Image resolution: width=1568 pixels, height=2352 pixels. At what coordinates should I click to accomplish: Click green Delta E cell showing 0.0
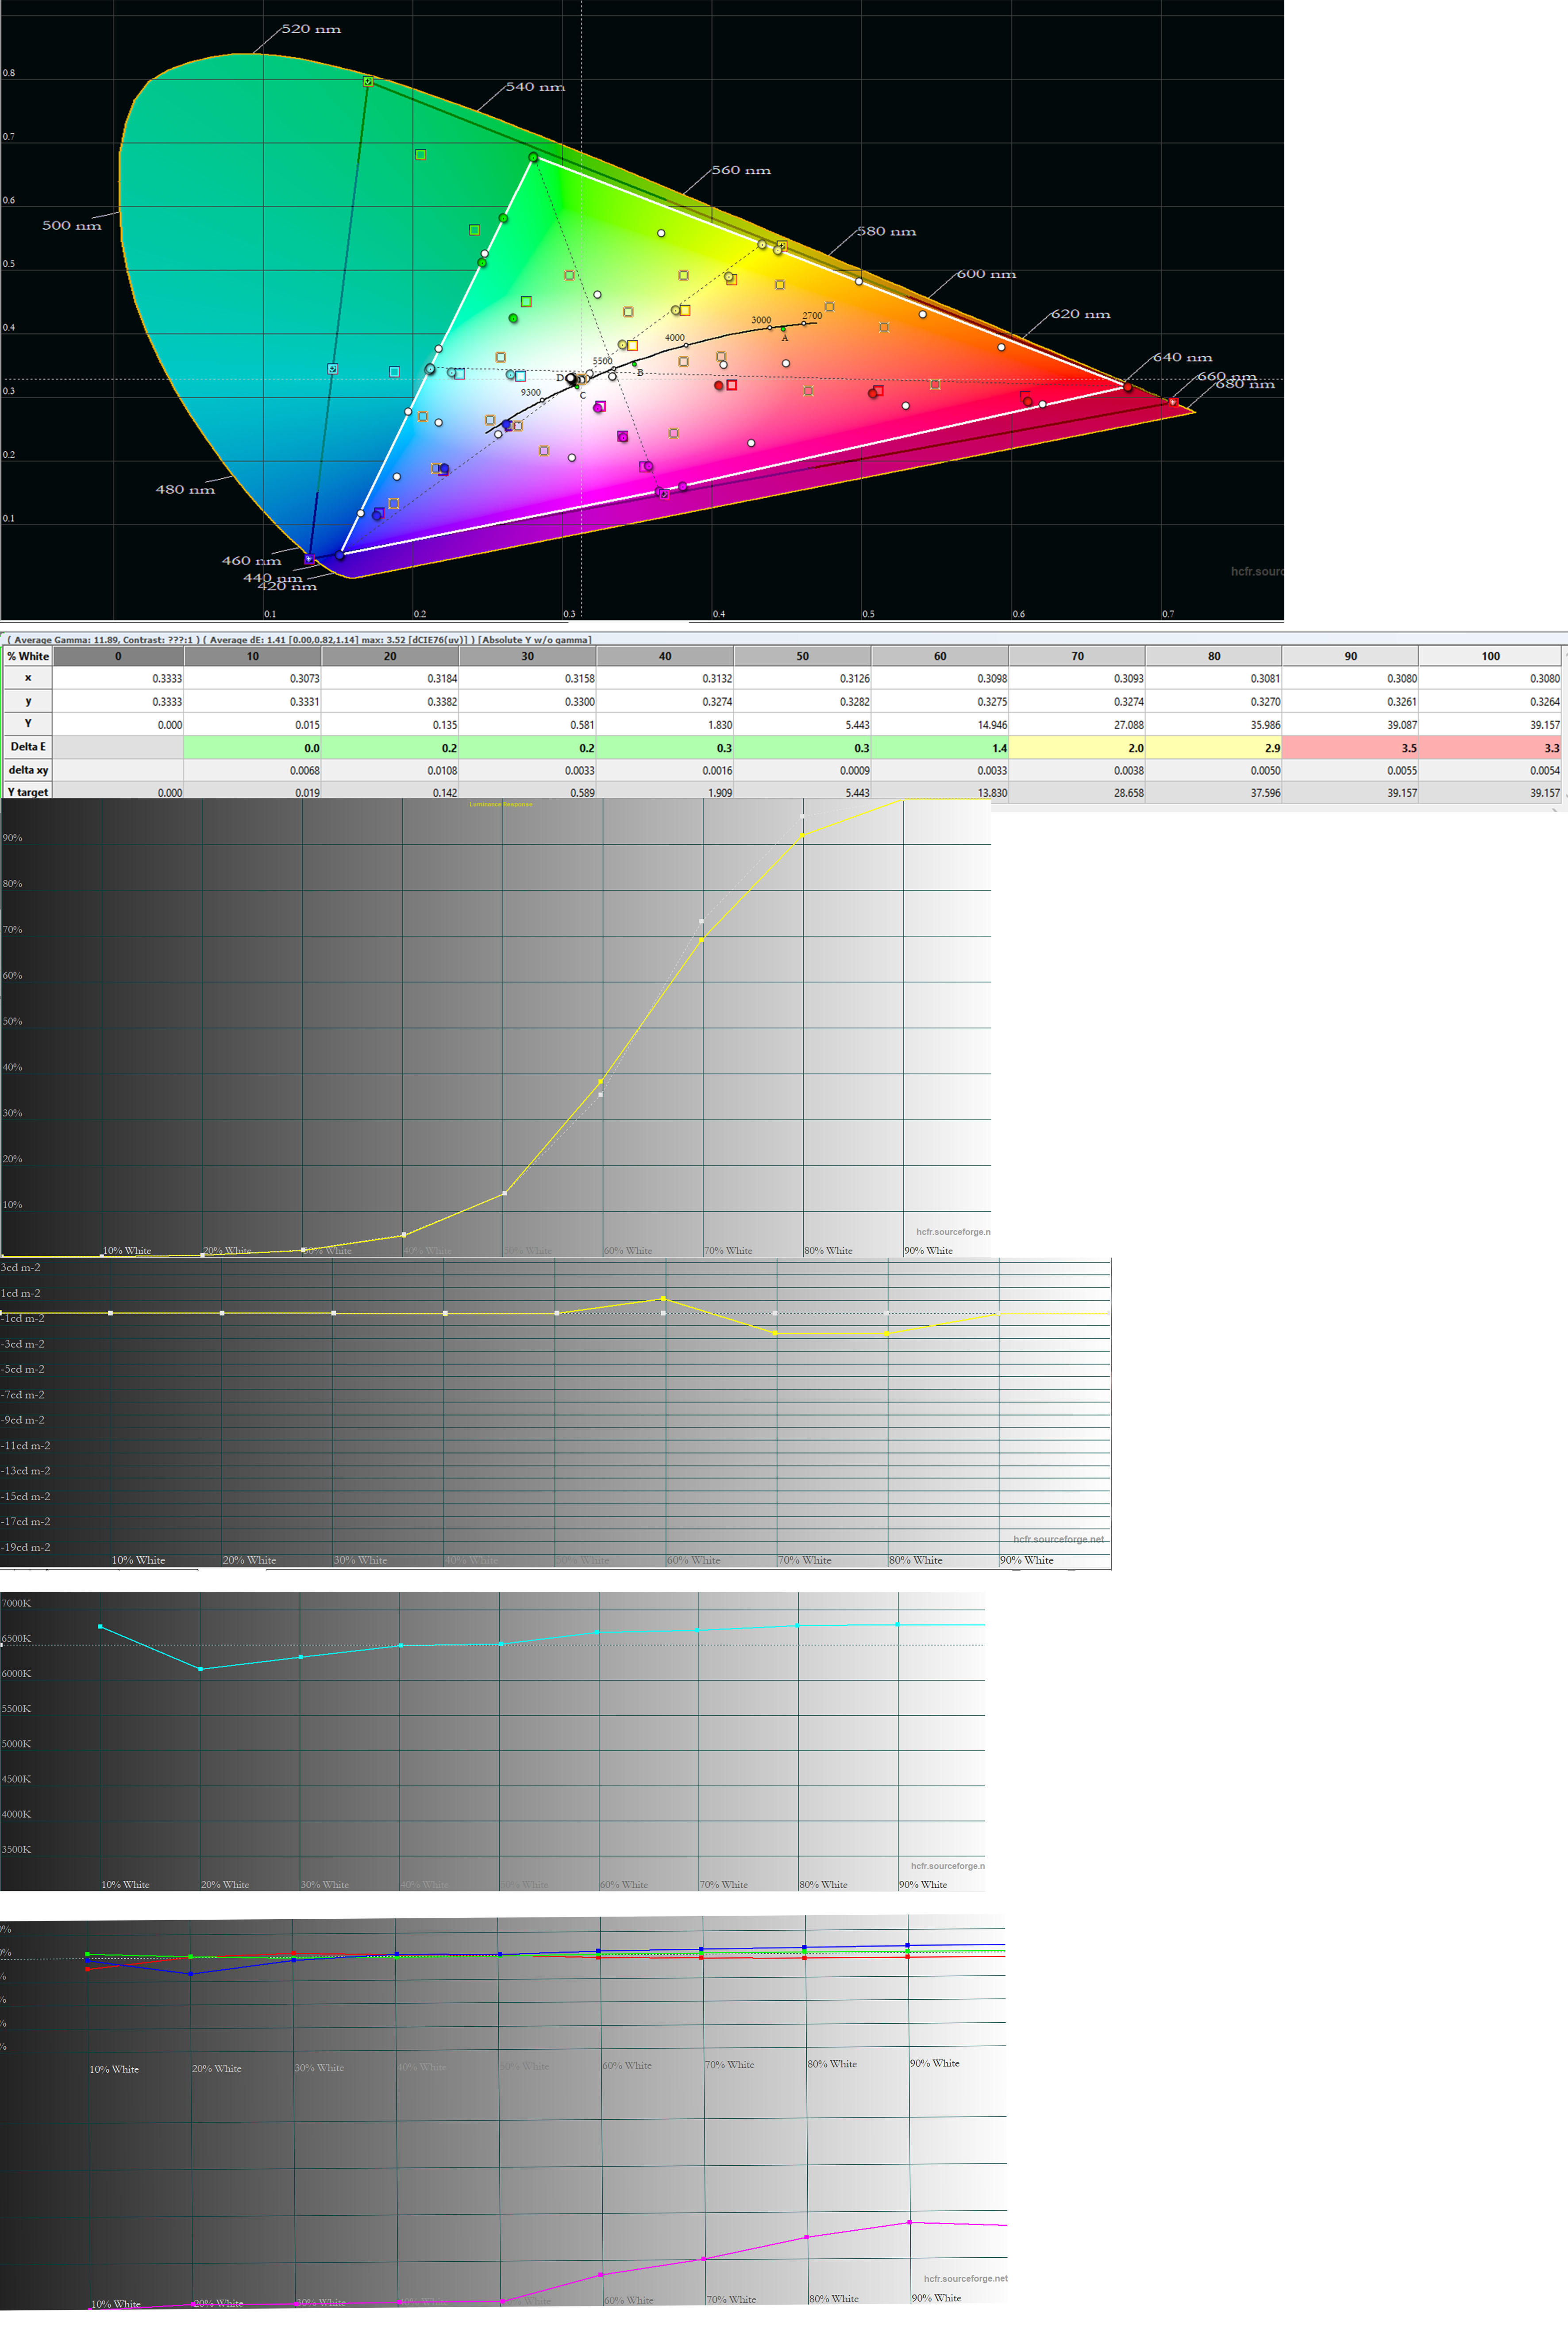(253, 747)
